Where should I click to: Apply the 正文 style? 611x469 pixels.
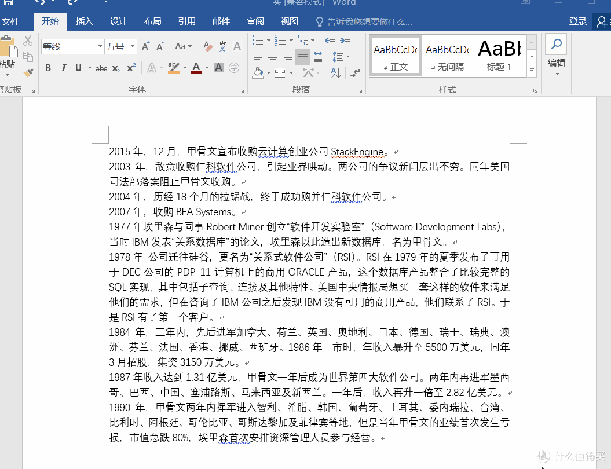coord(396,56)
